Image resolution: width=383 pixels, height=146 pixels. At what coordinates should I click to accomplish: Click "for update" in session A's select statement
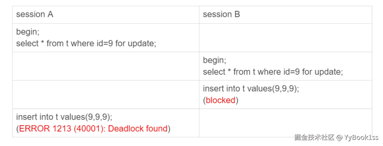pyautogui.click(x=135, y=43)
